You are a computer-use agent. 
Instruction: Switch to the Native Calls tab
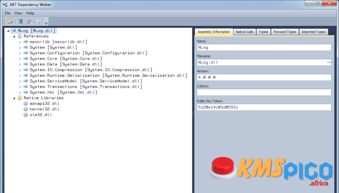[x=244, y=32]
